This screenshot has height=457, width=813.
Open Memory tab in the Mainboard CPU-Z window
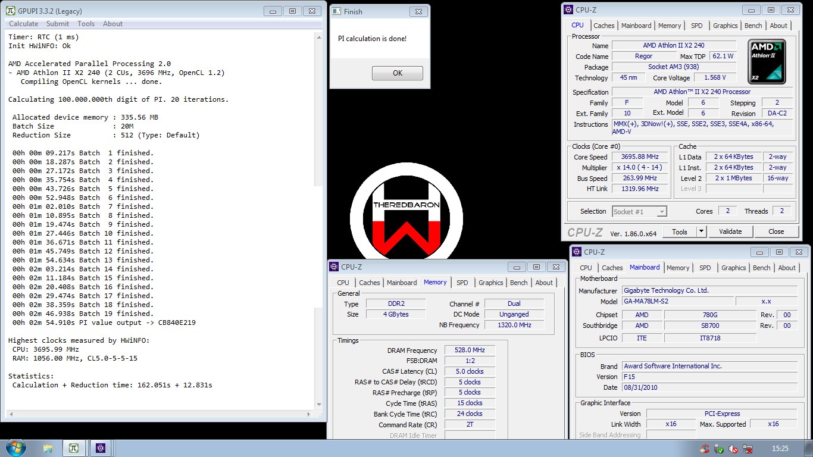coord(678,268)
